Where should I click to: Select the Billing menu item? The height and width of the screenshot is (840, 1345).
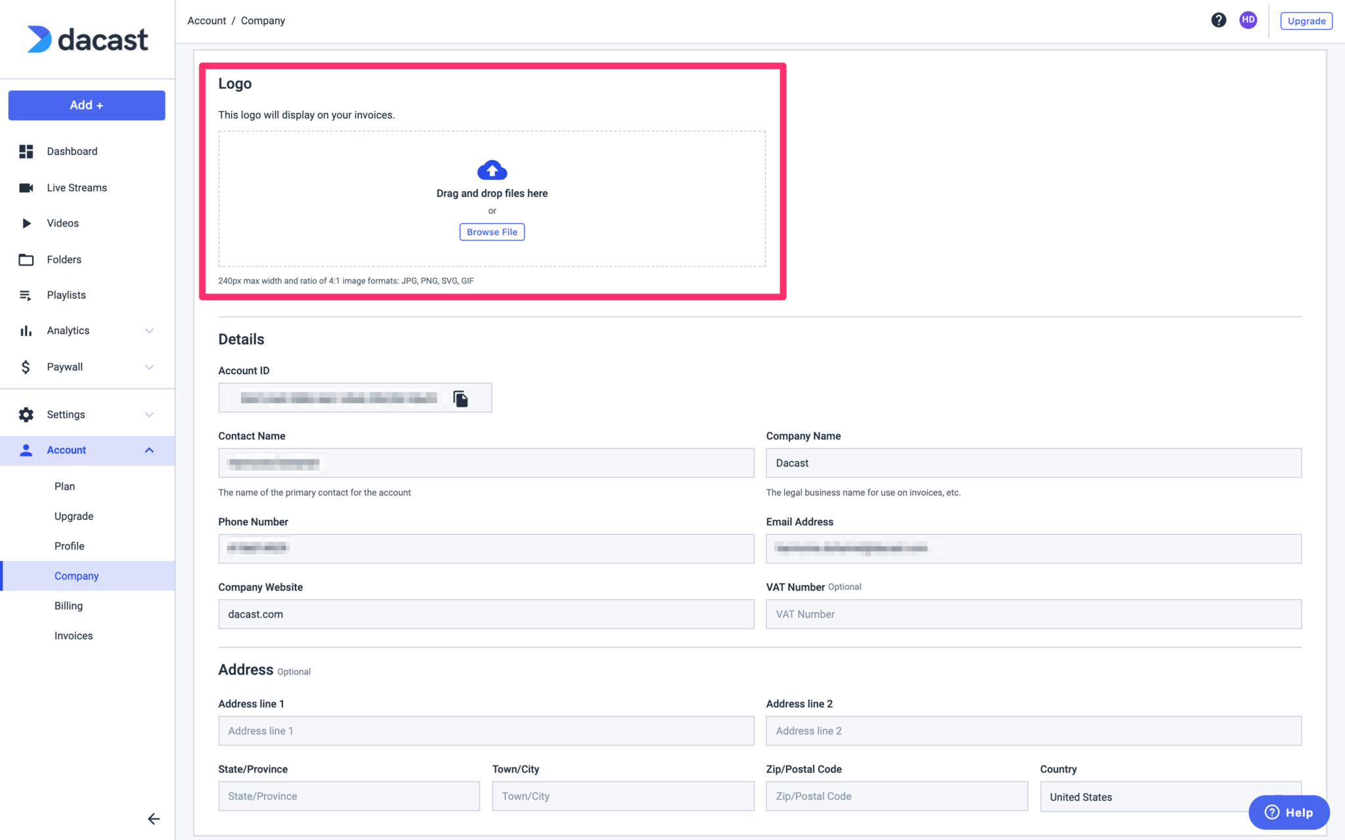pyautogui.click(x=68, y=605)
